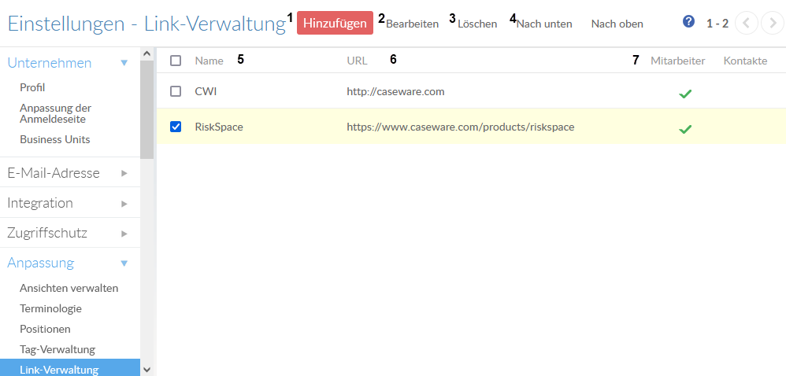
Task: Click the Mitarbeiter checkmark for CWI
Action: tap(685, 94)
